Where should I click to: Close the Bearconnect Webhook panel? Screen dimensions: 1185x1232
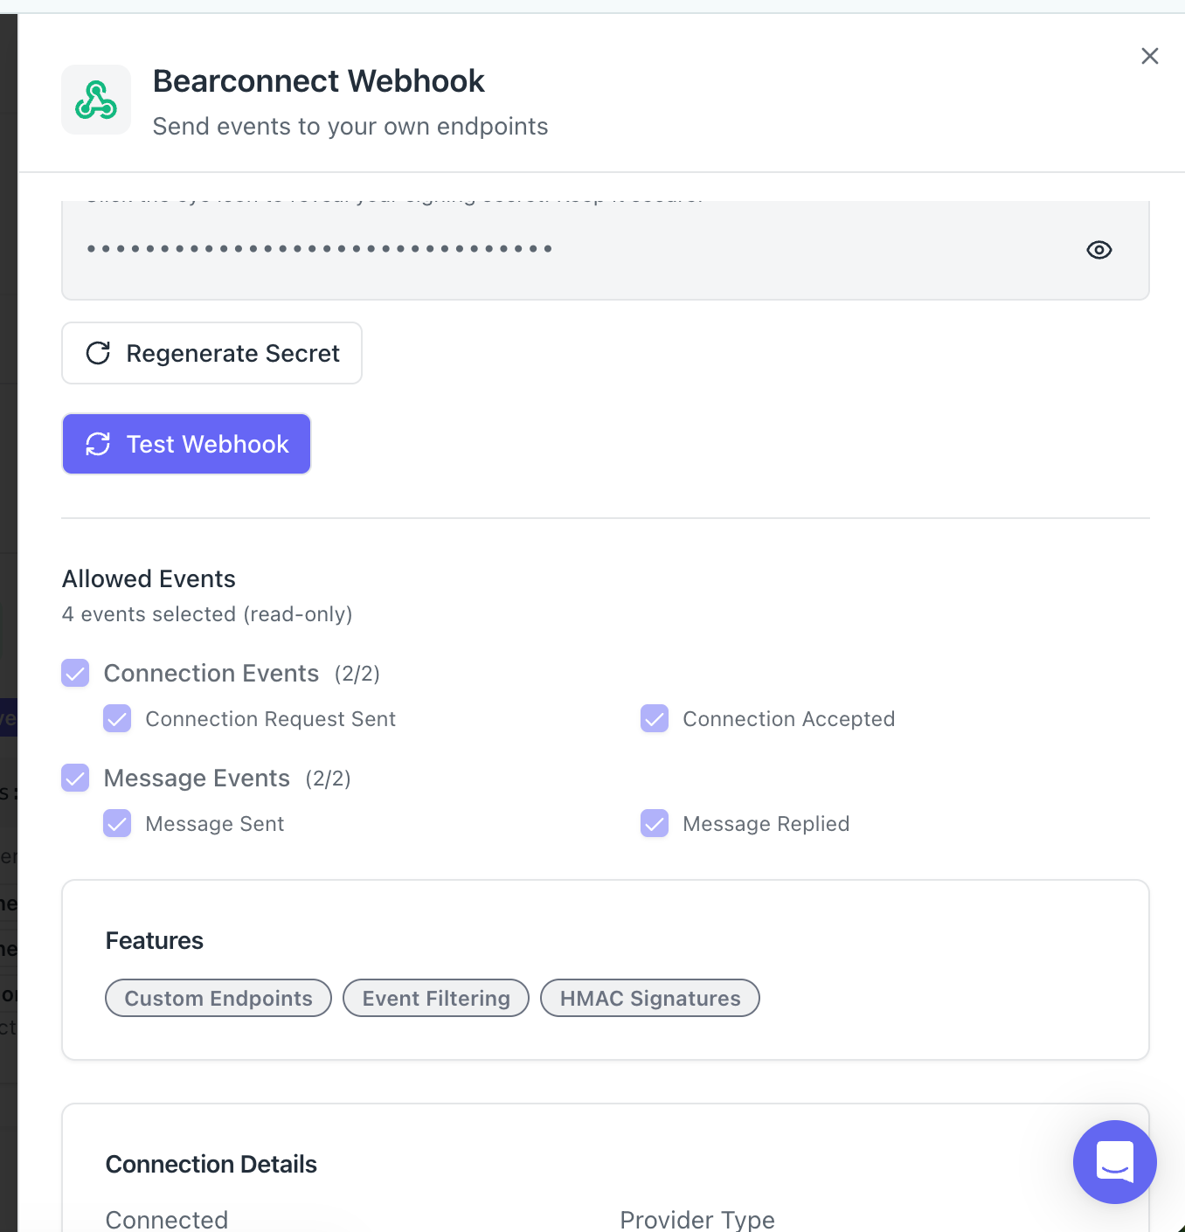point(1149,57)
